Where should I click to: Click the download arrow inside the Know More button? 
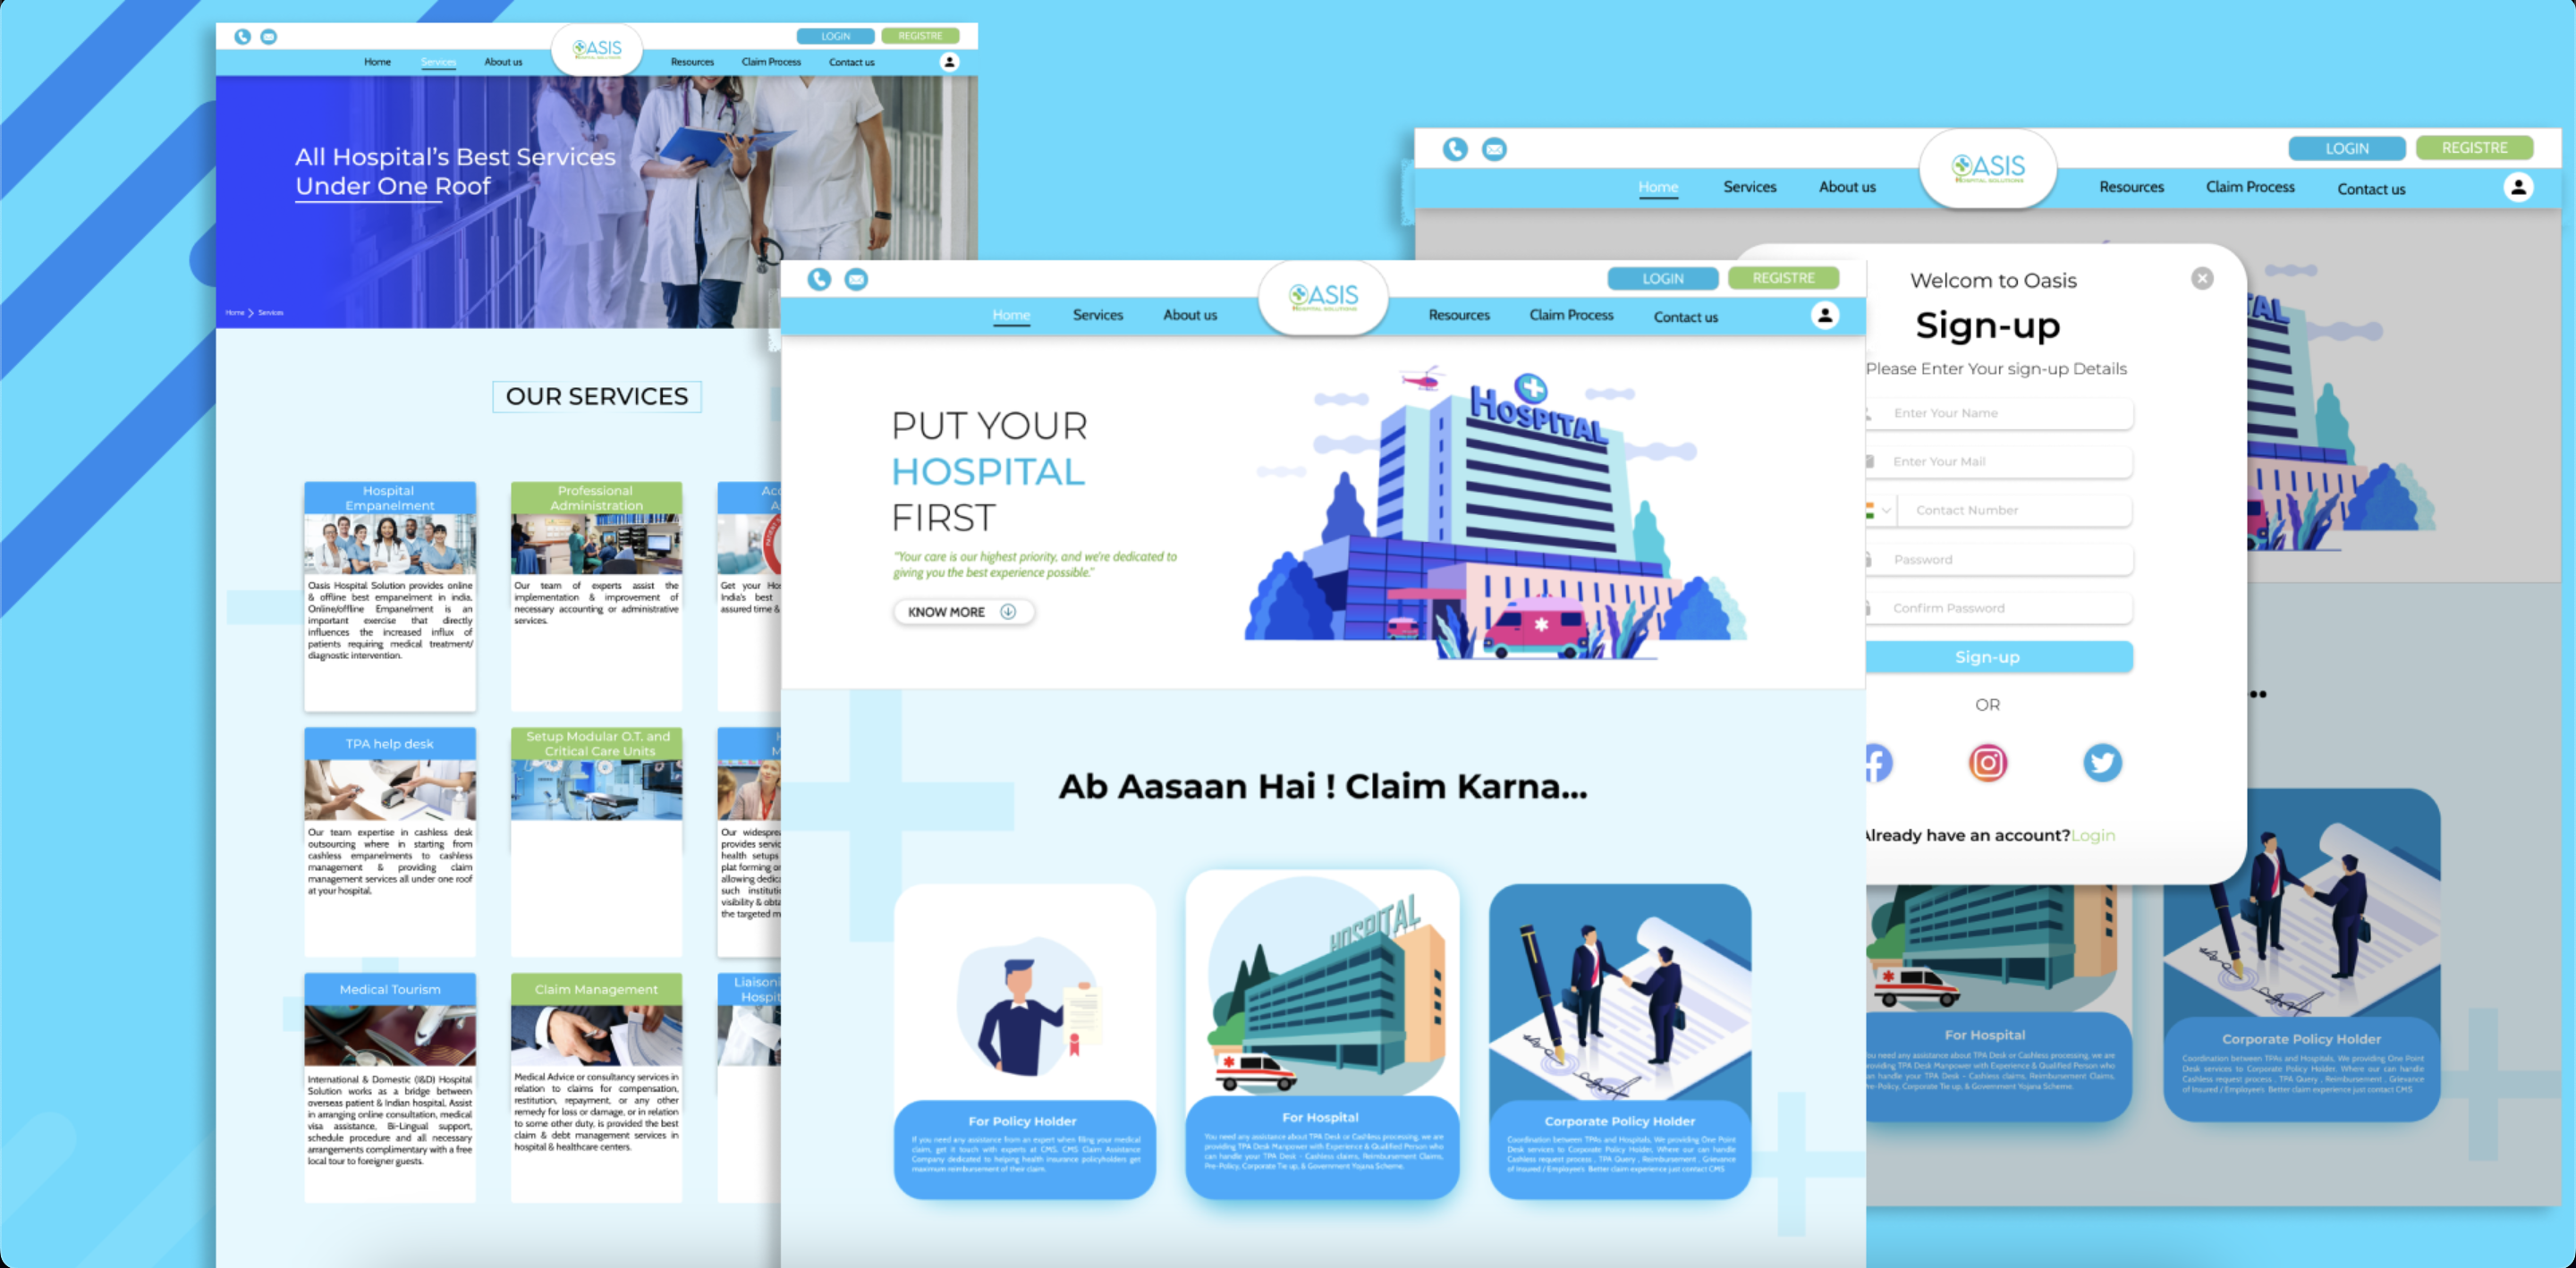[1009, 611]
